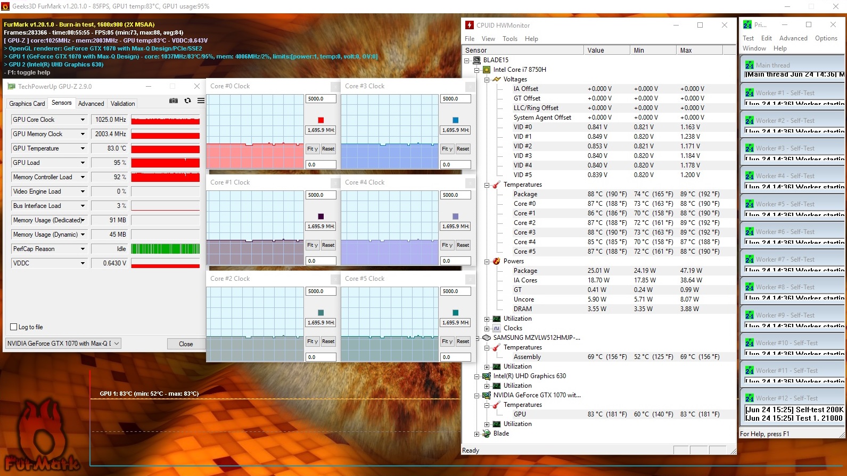Open the GPU selection combo box
This screenshot has height=476, width=847.
(x=63, y=344)
